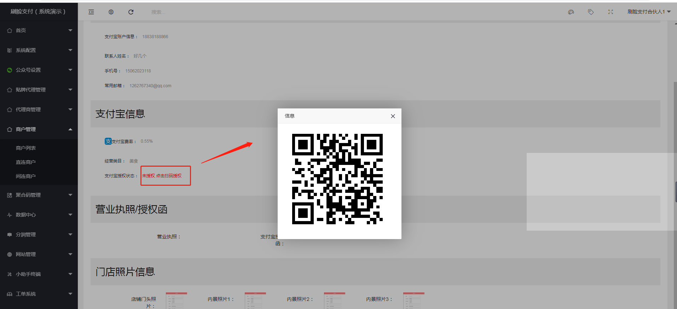Expand the 分润管理 menu arrow
Image resolution: width=677 pixels, height=309 pixels.
70,234
